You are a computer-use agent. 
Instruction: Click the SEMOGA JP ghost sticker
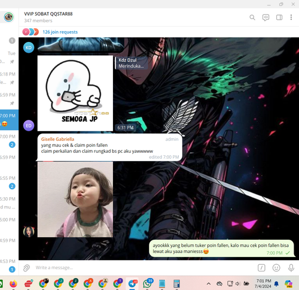(x=75, y=93)
